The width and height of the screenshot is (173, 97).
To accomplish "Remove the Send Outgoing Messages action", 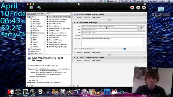I will [144, 57].
